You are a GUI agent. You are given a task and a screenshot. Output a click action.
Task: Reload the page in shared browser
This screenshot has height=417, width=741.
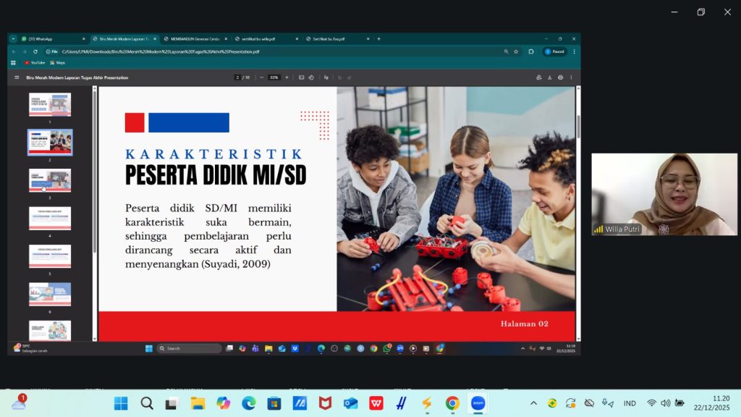(x=35, y=51)
